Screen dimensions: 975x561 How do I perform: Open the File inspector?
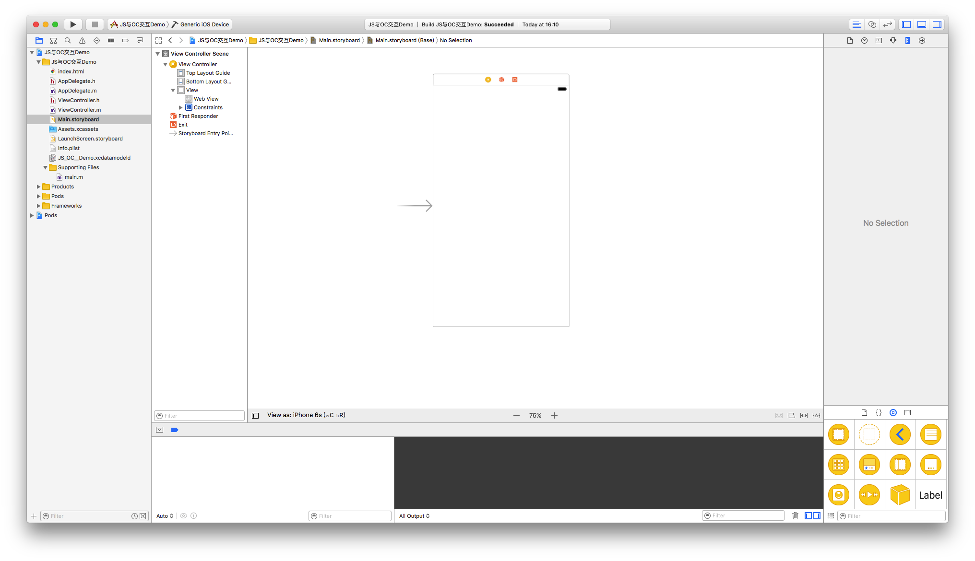point(849,40)
